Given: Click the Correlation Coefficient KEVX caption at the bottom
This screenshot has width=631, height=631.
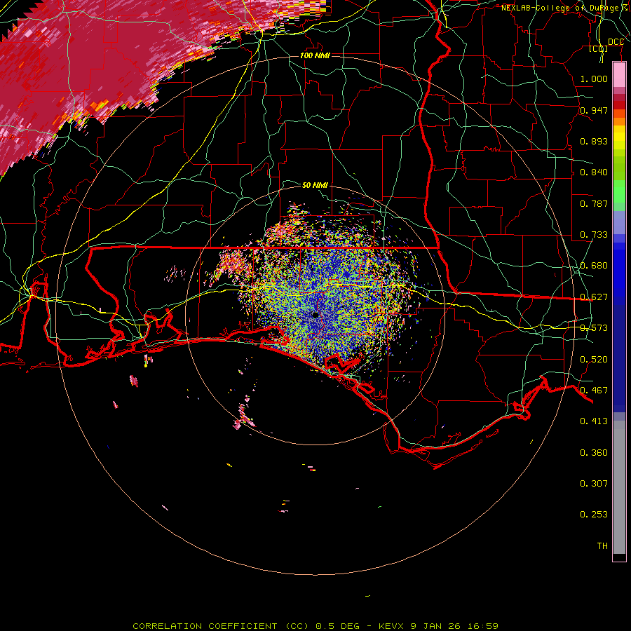Looking at the screenshot, I should [x=315, y=626].
